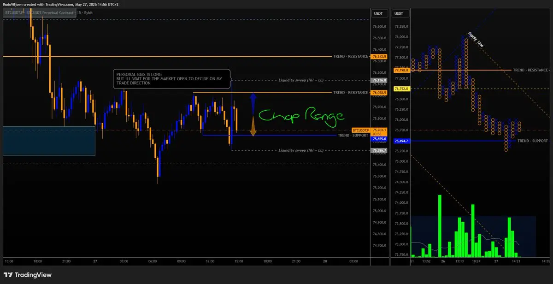Click the 06:00 label on the time axis
The height and width of the screenshot is (284, 553).
click(153, 261)
